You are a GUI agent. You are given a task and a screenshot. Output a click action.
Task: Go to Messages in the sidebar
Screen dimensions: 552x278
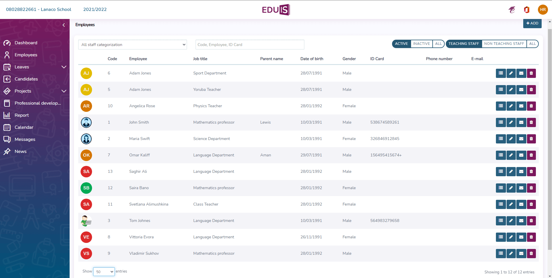point(25,139)
